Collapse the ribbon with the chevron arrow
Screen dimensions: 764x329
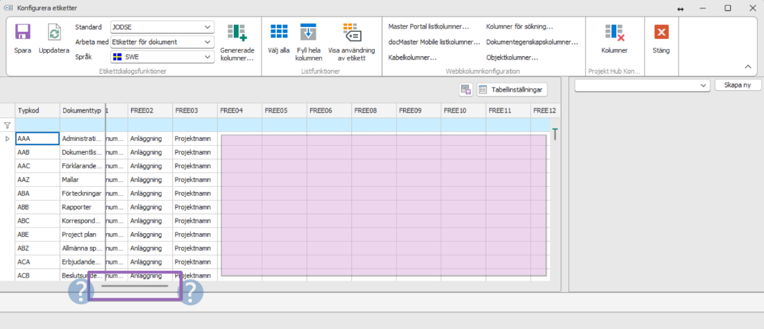(748, 67)
